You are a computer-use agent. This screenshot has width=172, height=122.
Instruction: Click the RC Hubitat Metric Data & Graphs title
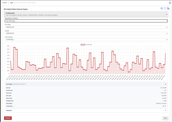[x=16, y=9]
